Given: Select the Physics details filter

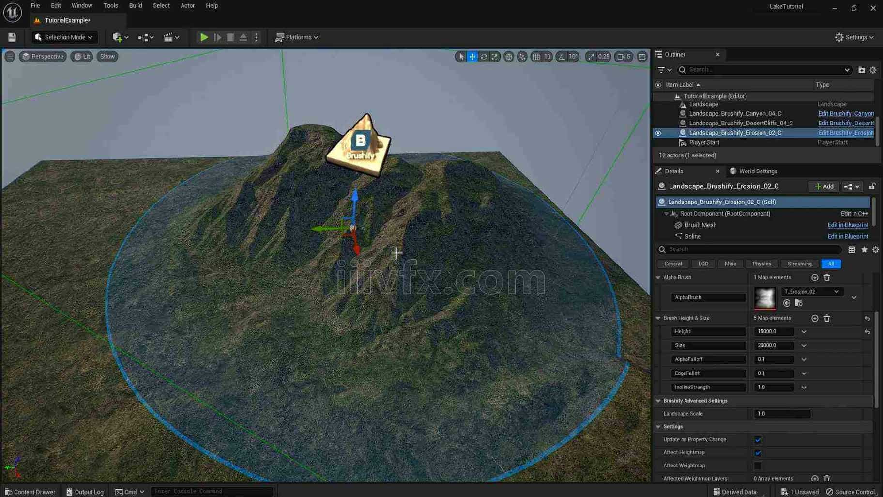Looking at the screenshot, I should [x=761, y=264].
